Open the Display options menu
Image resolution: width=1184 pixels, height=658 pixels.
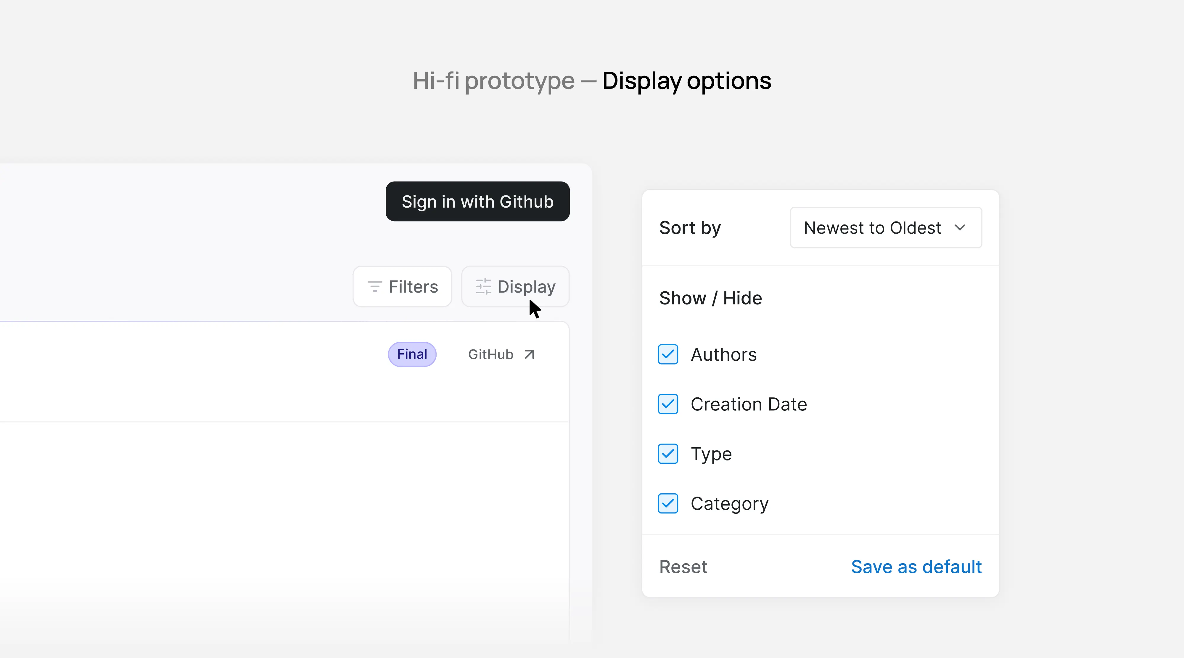pyautogui.click(x=515, y=286)
